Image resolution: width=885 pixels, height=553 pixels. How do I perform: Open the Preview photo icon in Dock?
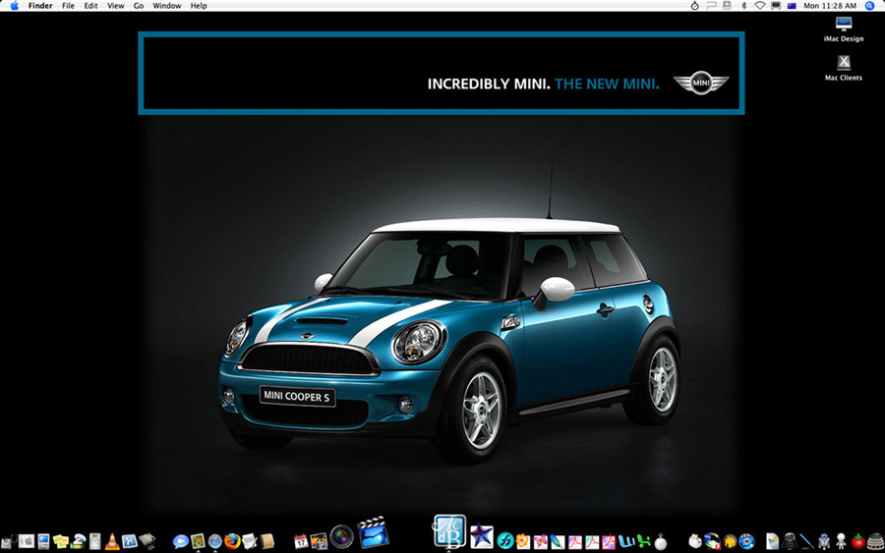198,541
